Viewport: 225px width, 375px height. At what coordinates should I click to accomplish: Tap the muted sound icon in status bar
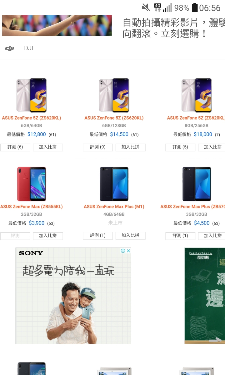coord(146,8)
